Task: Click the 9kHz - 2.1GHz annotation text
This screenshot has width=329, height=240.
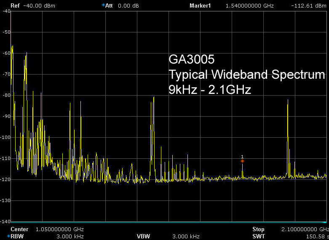Action: [x=210, y=90]
